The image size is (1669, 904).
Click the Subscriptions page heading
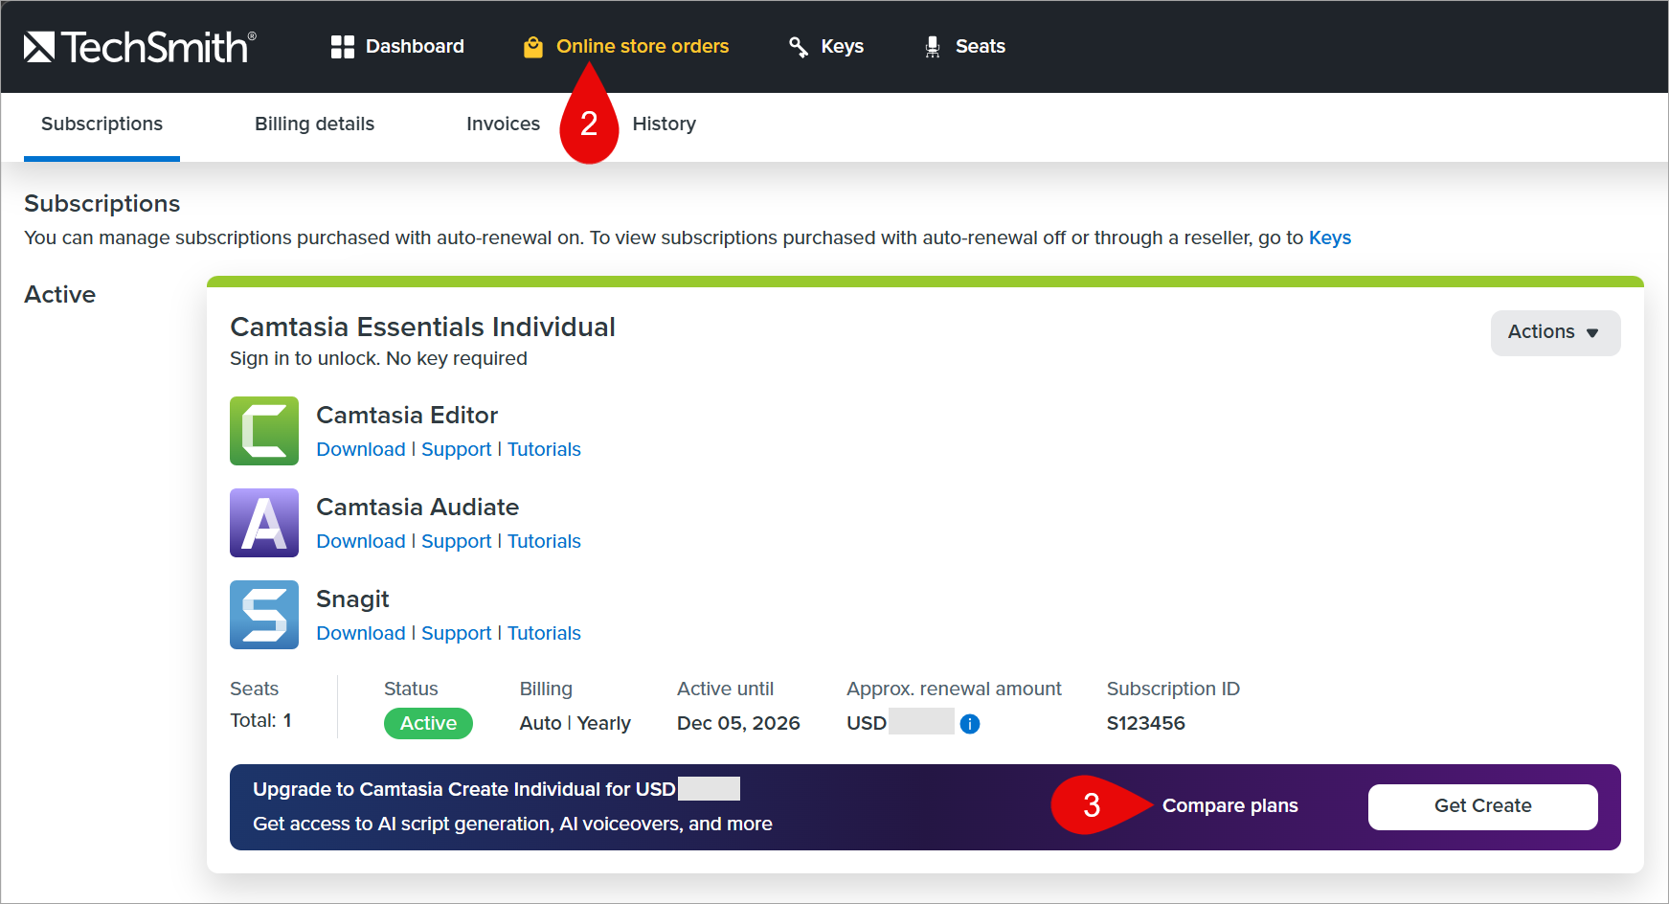101,204
